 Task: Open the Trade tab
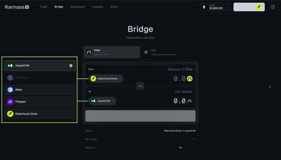43,7
